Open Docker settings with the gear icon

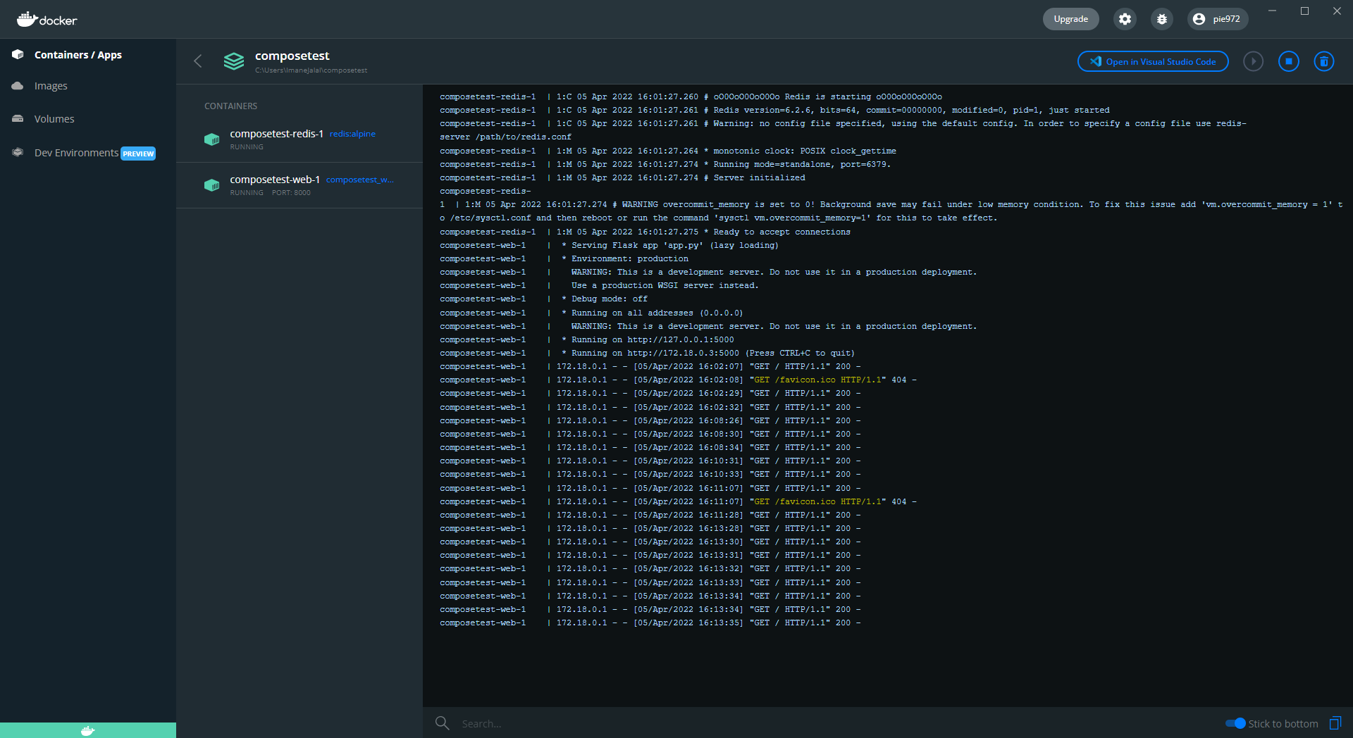point(1125,19)
